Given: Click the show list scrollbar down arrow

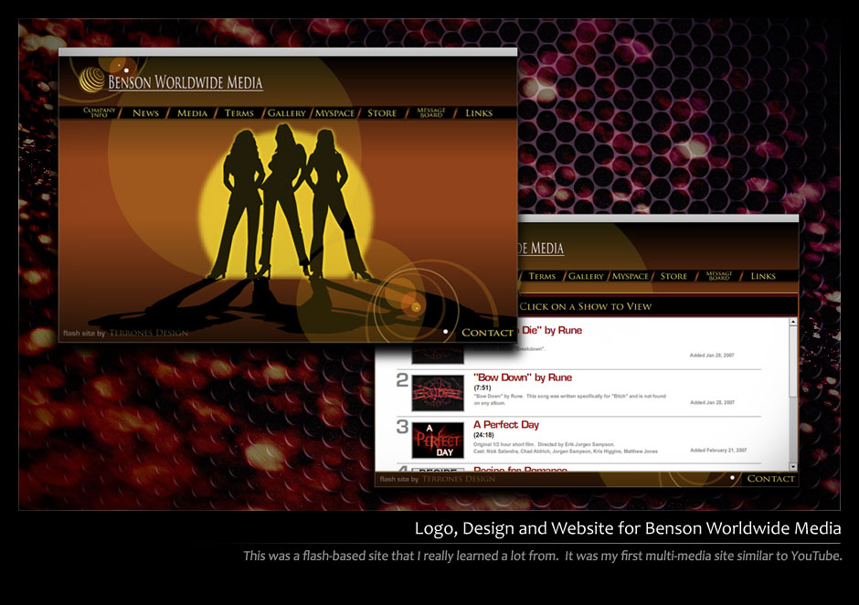Looking at the screenshot, I should [792, 467].
